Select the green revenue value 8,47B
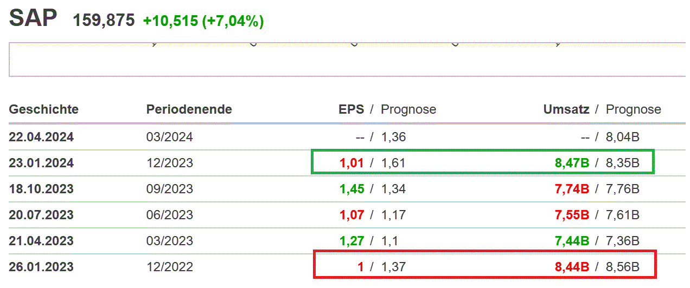Screen dimensions: 690x288 572,163
